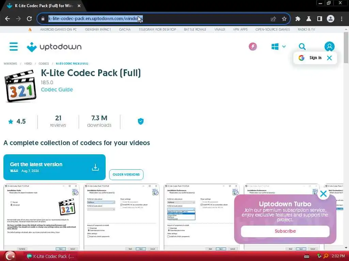Open the VPN Apps category
Screen dimensions: 349x261
tap(240, 29)
